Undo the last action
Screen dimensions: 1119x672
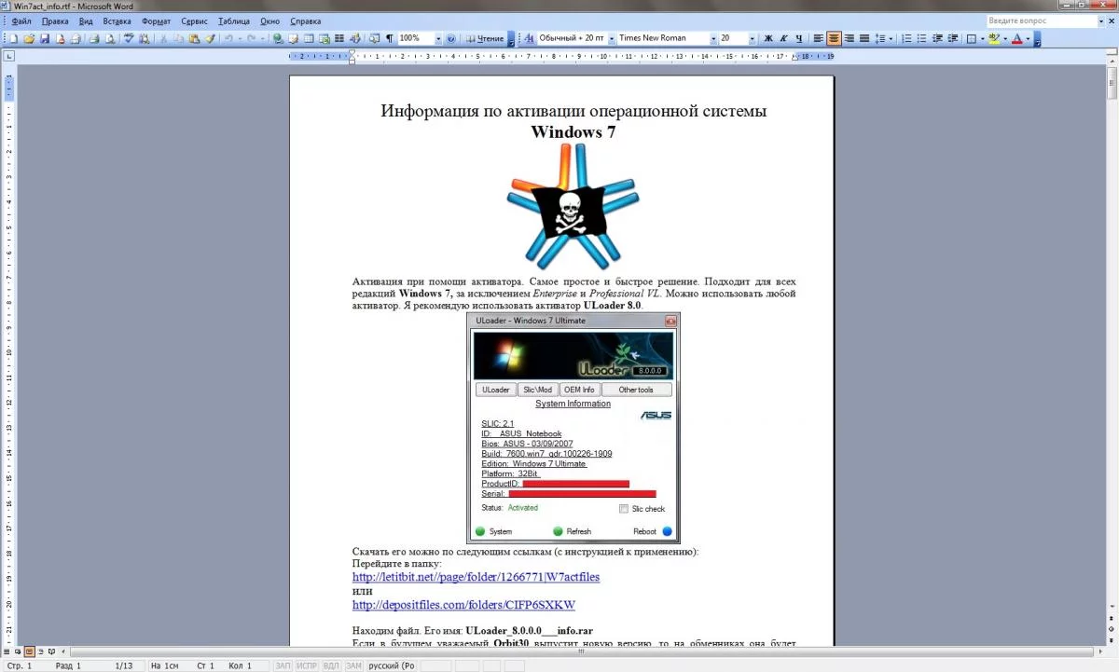(228, 38)
